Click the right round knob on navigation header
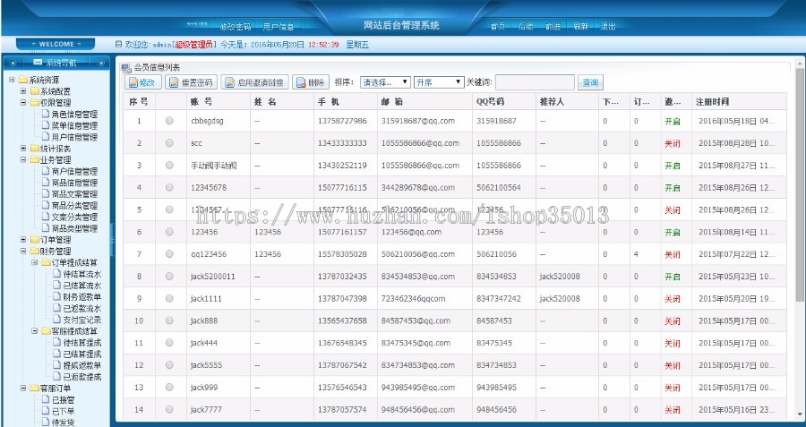 point(100,63)
